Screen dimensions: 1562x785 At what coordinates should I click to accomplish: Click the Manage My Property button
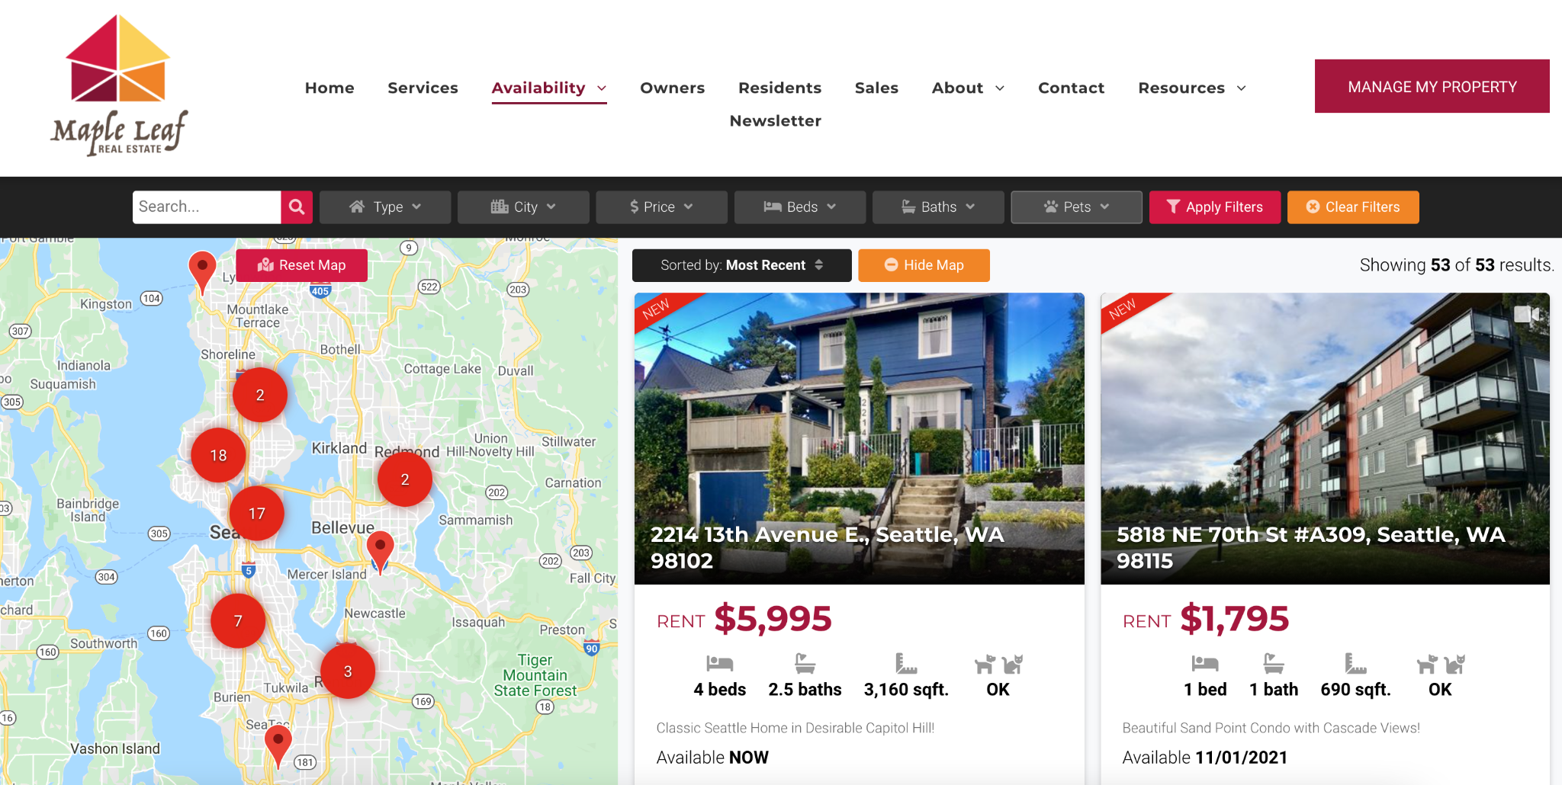[x=1432, y=86]
